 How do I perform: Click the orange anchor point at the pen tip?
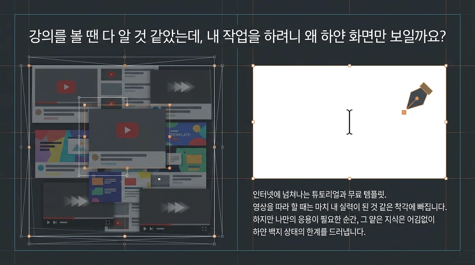404,112
